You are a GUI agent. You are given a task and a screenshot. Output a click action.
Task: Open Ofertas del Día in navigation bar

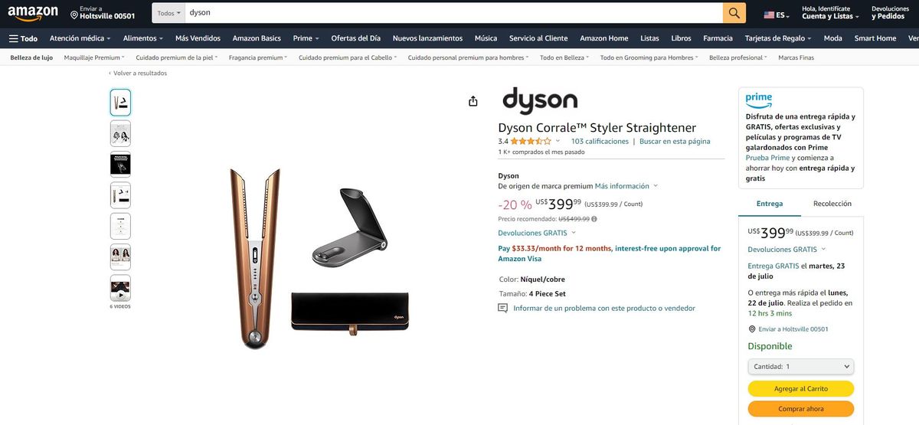click(x=355, y=38)
